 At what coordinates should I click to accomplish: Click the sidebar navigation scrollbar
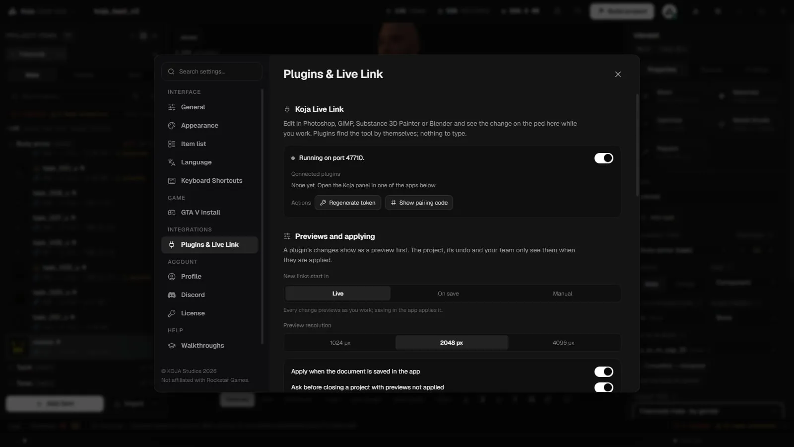tap(262, 217)
